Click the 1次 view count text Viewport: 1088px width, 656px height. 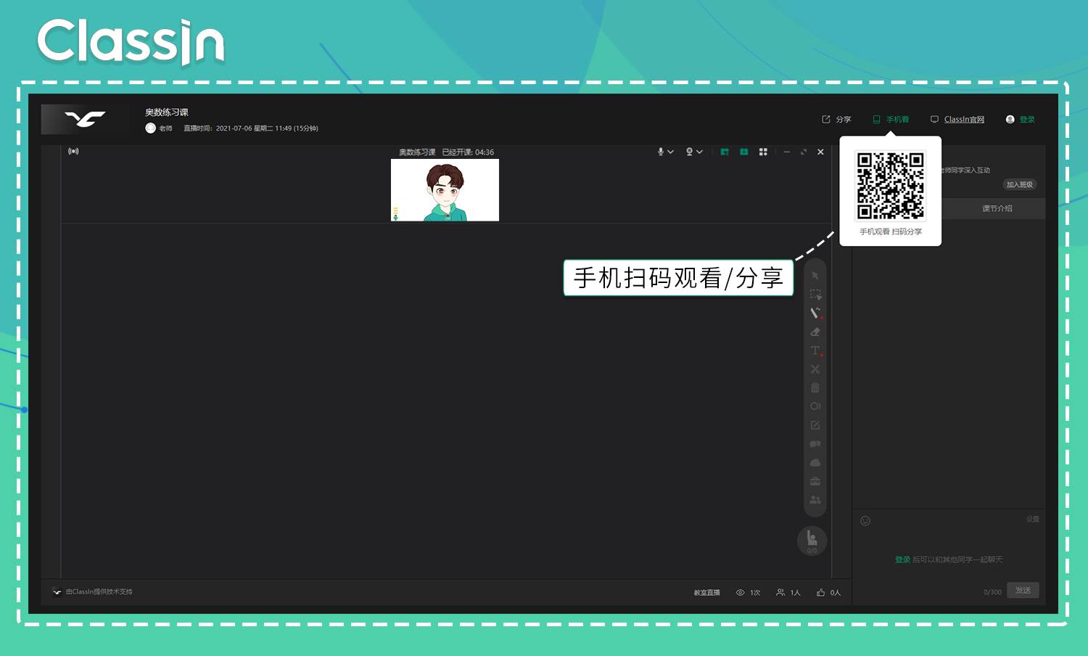755,592
